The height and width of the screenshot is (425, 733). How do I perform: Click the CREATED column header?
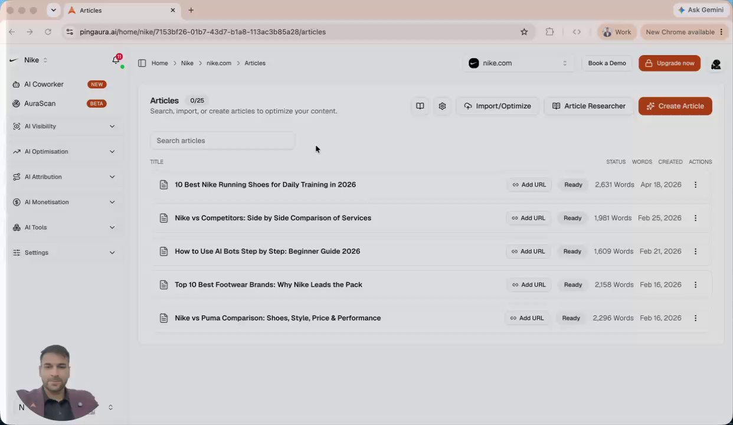click(x=670, y=162)
